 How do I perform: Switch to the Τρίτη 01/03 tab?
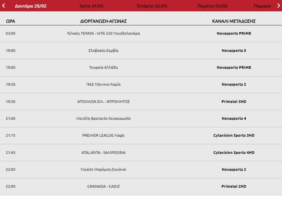91,6
